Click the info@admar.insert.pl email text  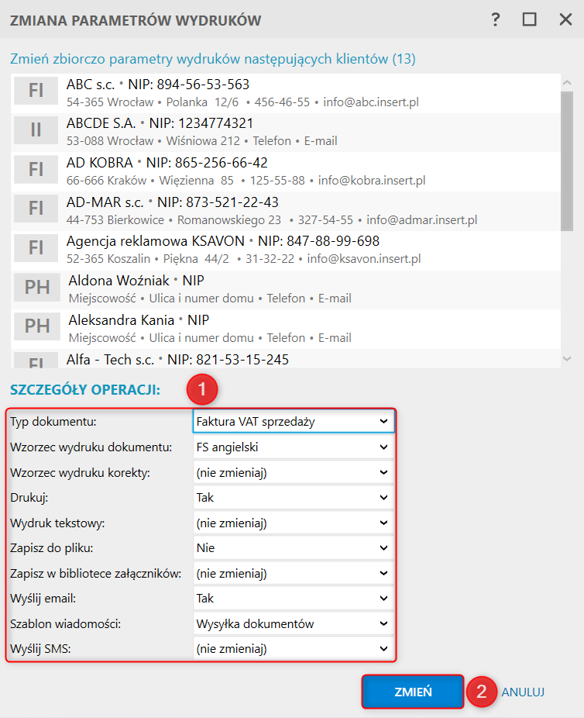point(421,220)
